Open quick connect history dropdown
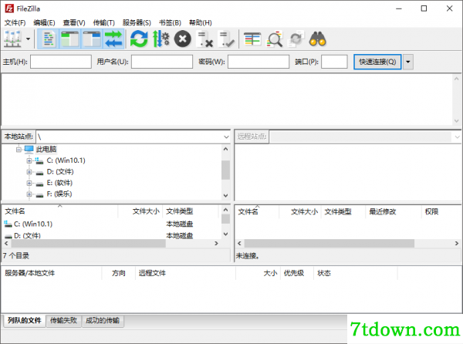 click(408, 62)
